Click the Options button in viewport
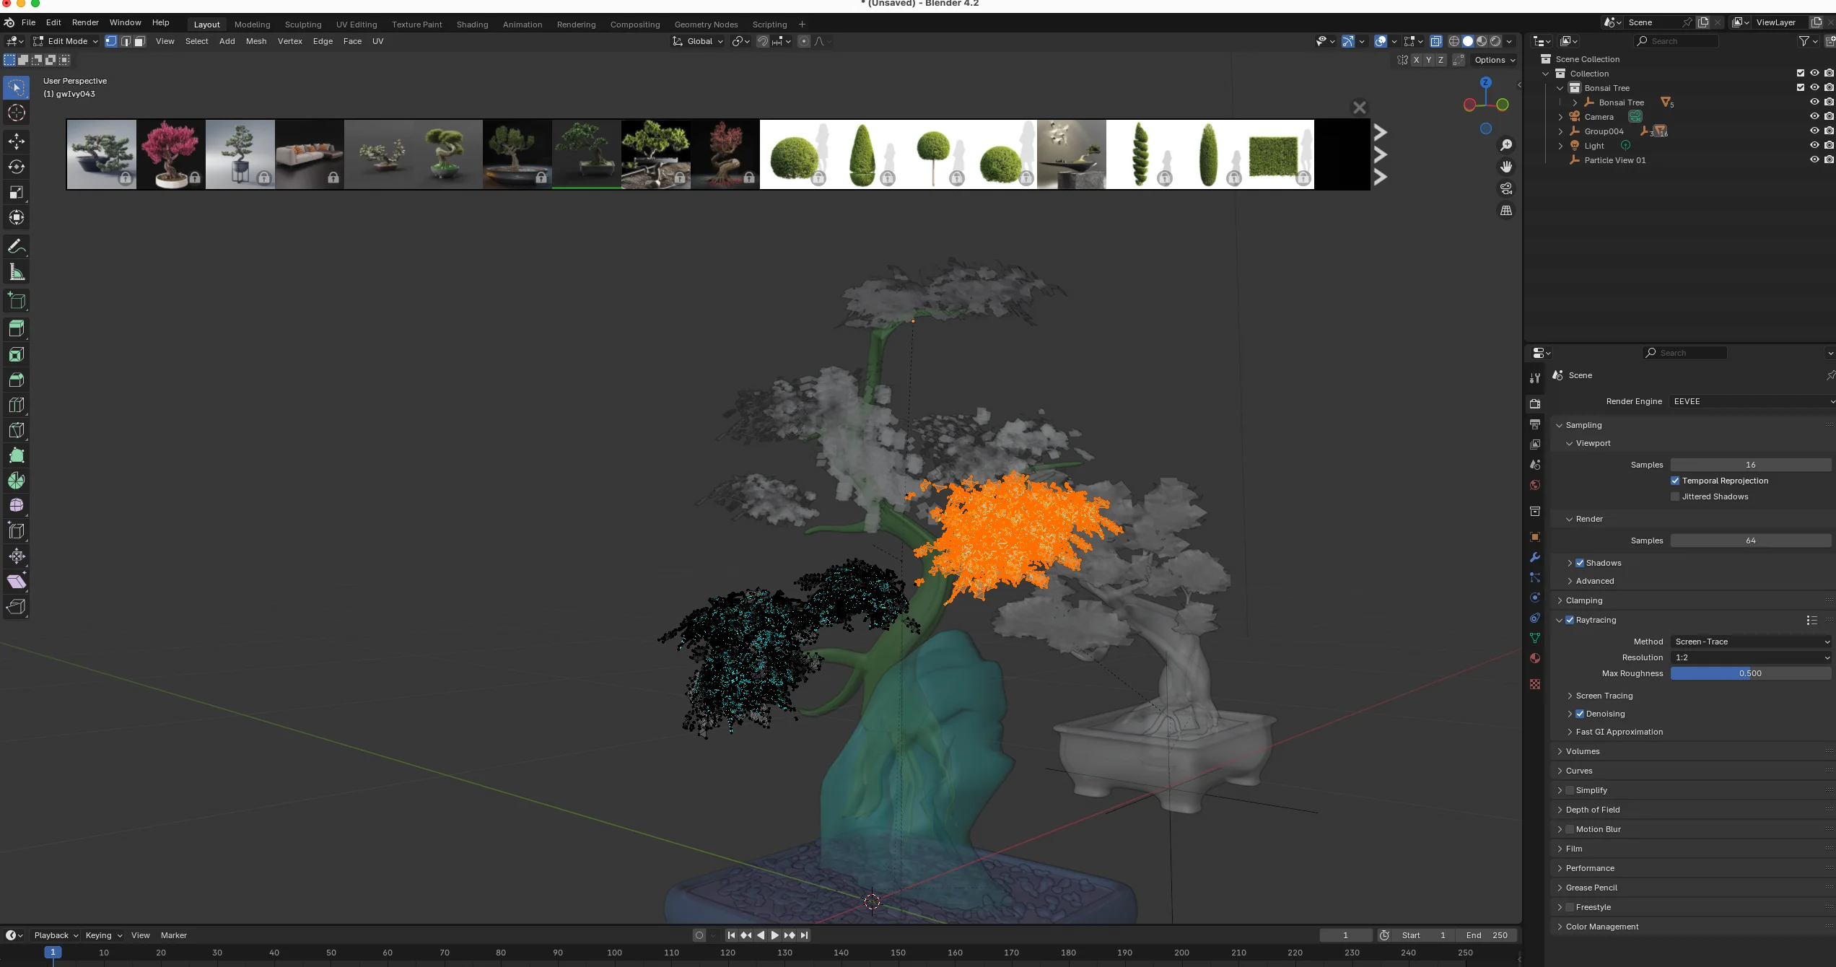 pyautogui.click(x=1494, y=60)
